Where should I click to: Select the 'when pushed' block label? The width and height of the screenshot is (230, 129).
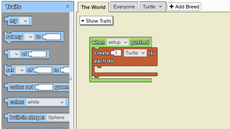(x=98, y=42)
